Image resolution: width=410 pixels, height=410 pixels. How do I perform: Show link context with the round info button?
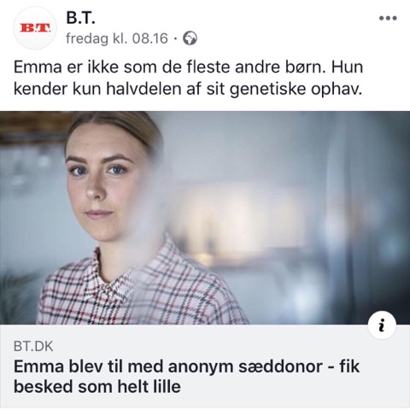382,325
